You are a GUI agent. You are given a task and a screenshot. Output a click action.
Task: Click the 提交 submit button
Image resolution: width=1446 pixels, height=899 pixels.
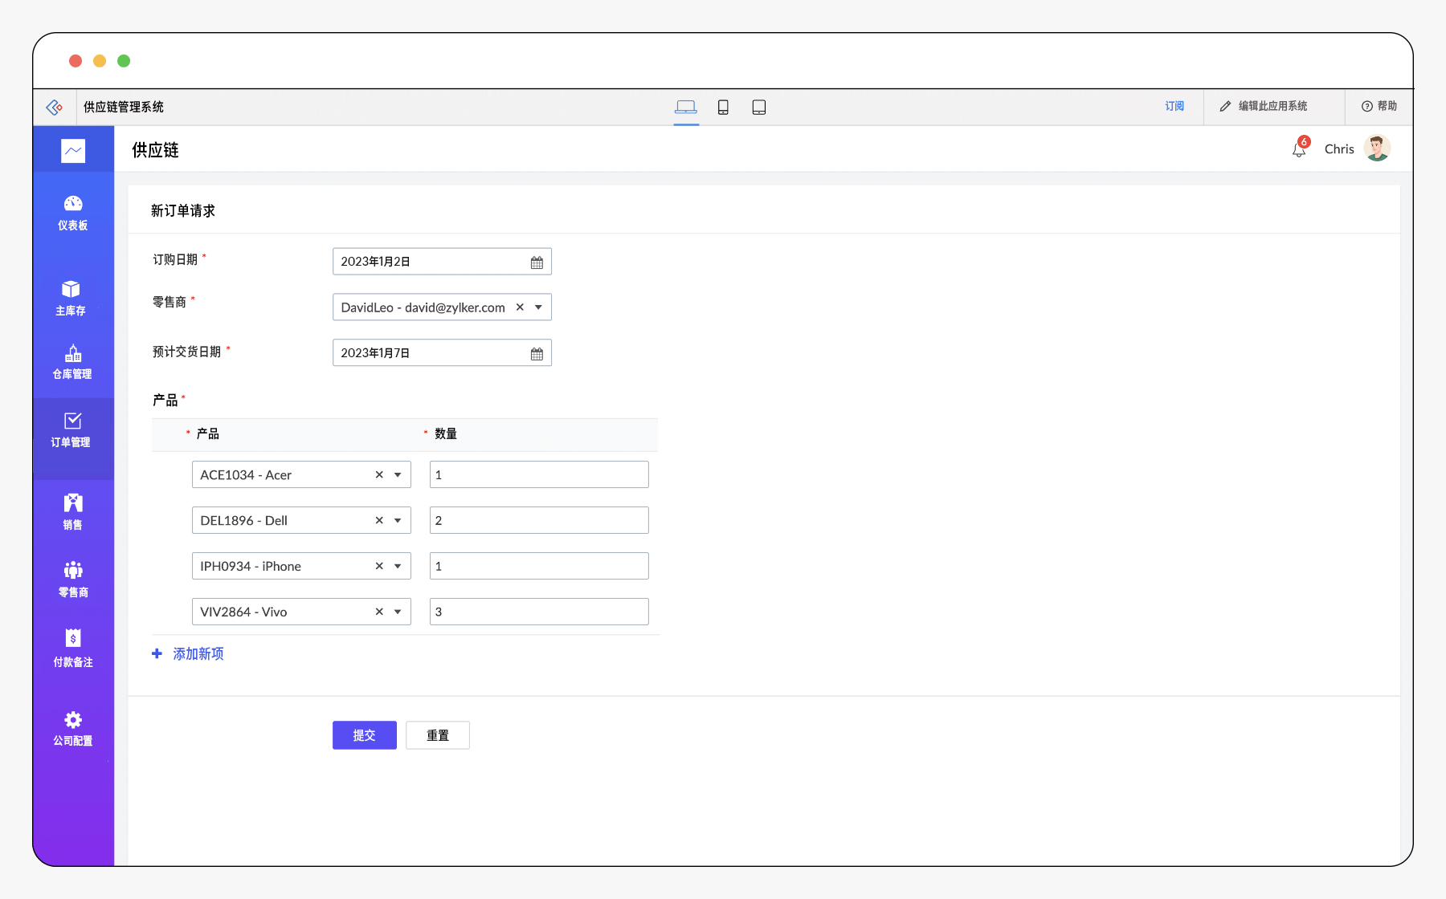click(365, 735)
